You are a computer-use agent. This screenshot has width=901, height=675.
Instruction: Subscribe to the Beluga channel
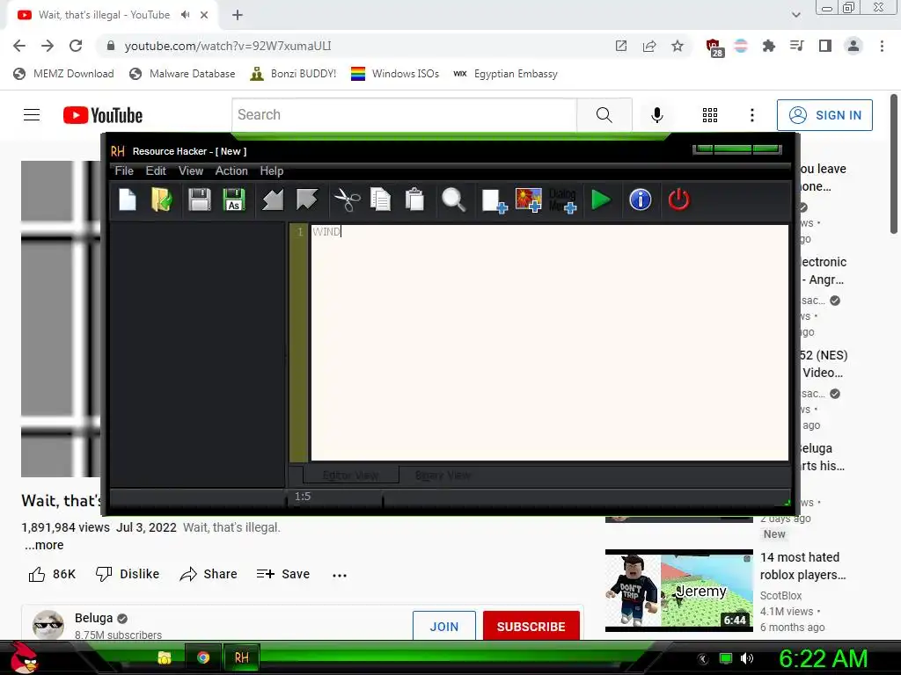[531, 626]
